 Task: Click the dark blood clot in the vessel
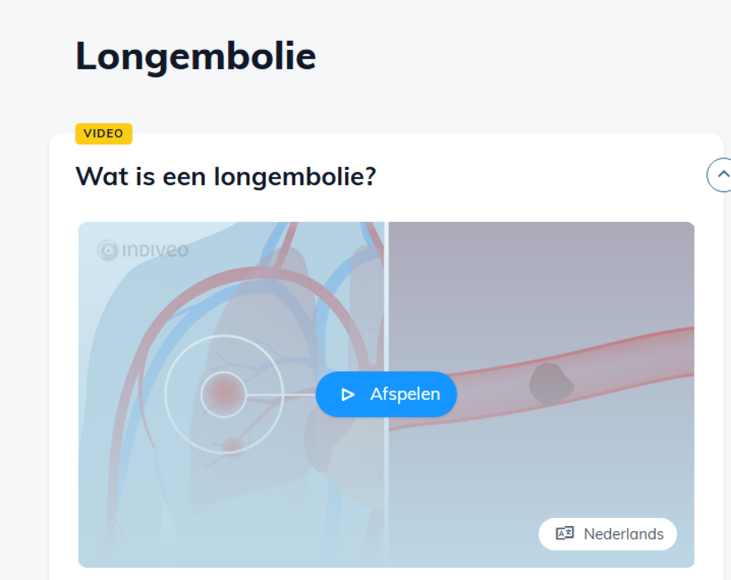[551, 384]
